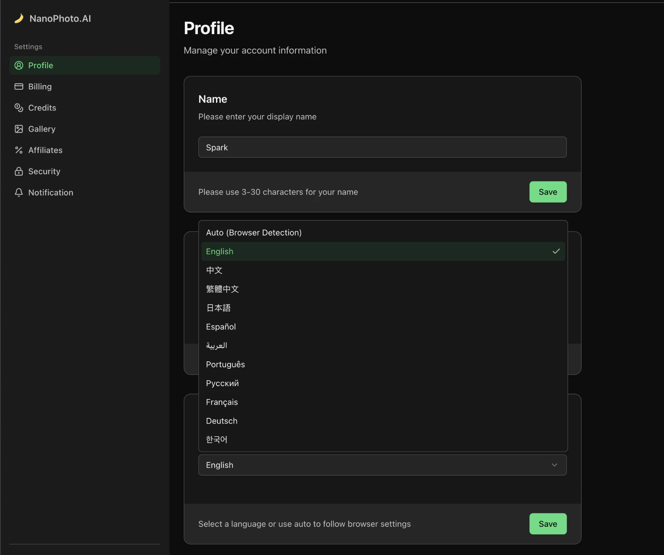Open the Notification settings page
The image size is (664, 555).
point(50,192)
